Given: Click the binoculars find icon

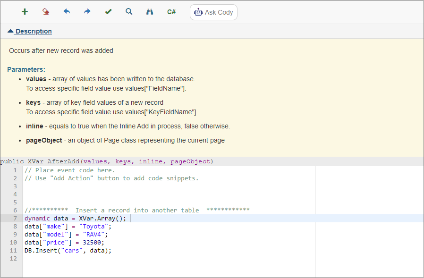Looking at the screenshot, I should coord(150,12).
